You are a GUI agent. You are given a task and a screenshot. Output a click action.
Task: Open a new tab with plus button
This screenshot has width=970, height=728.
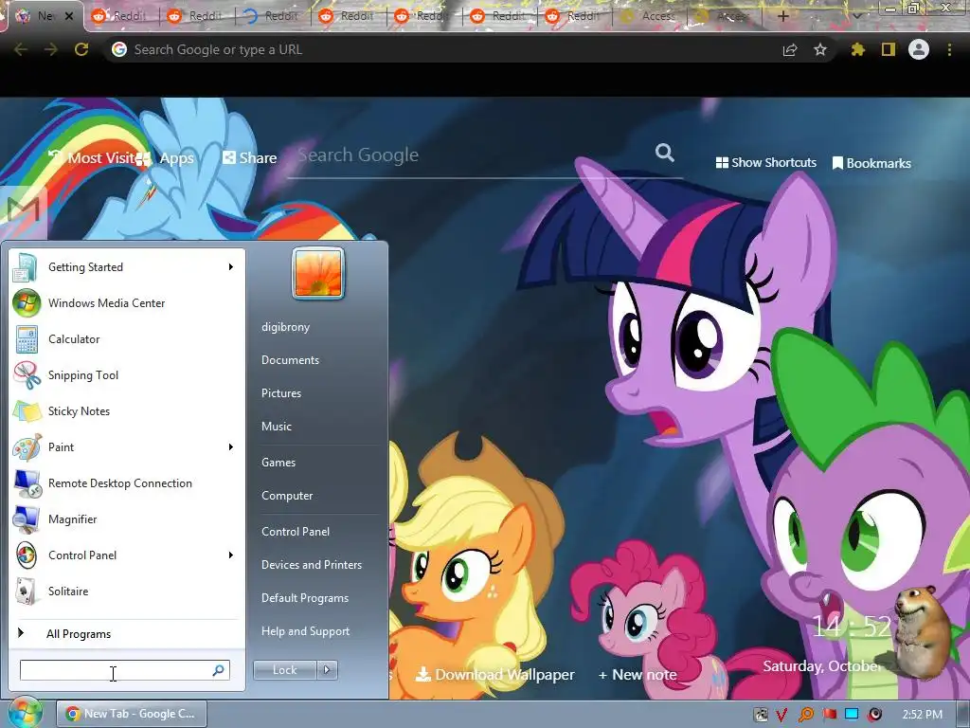click(x=782, y=16)
